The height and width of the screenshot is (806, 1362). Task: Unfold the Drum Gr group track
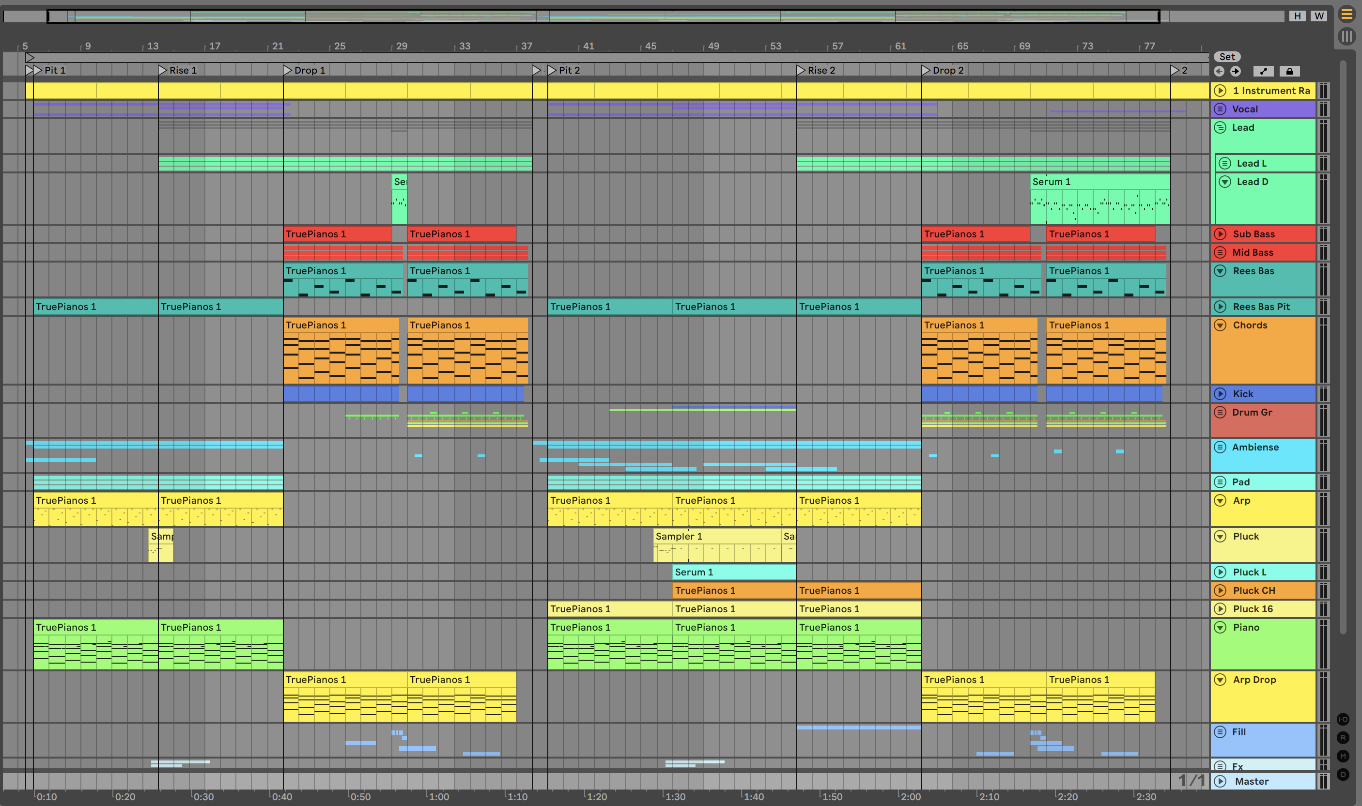1220,412
